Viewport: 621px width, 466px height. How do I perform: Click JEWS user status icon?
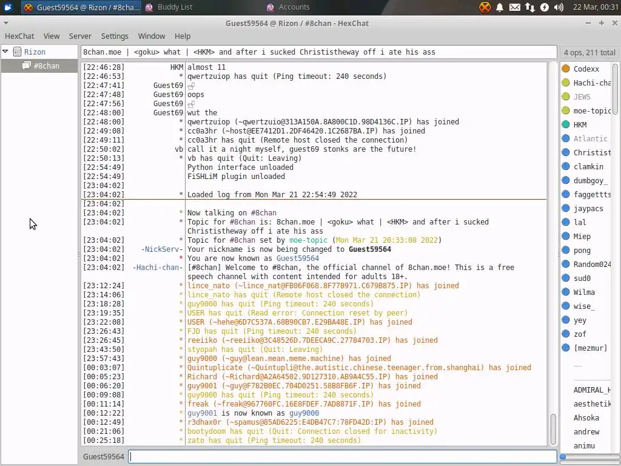click(566, 96)
